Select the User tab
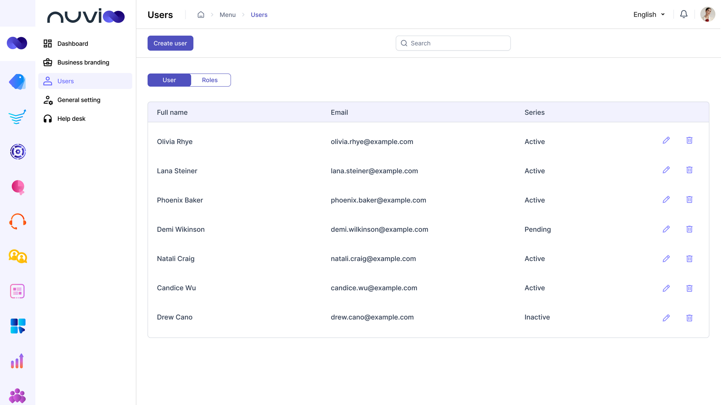 [169, 80]
